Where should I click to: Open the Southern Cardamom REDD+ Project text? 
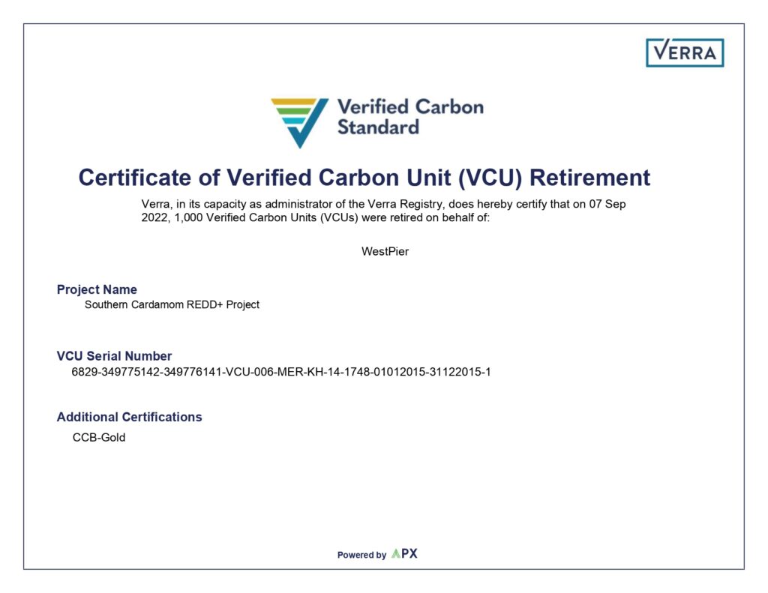tap(172, 304)
